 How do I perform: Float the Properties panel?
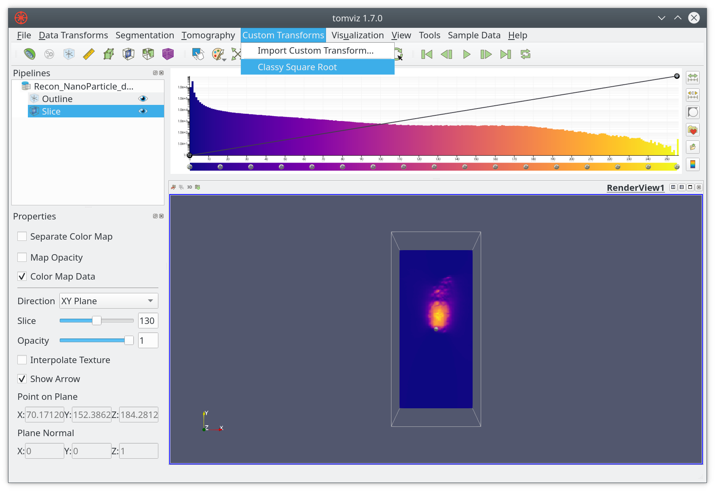click(x=155, y=216)
